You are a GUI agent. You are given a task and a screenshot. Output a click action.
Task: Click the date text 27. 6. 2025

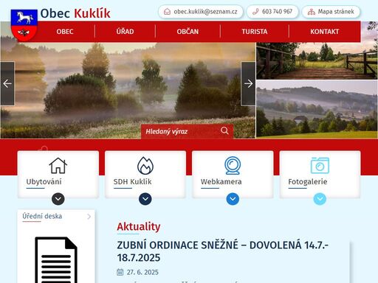pyautogui.click(x=142, y=272)
